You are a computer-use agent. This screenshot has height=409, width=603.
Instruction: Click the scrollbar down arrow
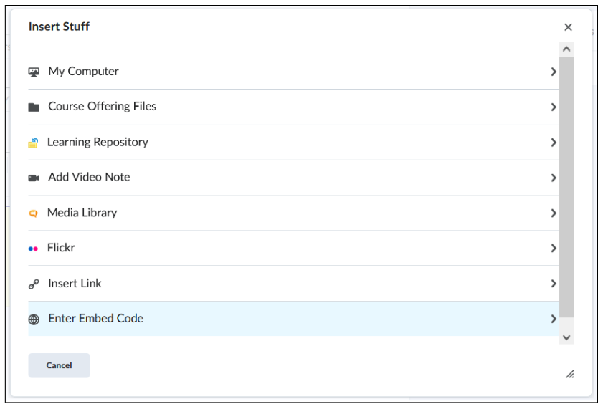(566, 337)
